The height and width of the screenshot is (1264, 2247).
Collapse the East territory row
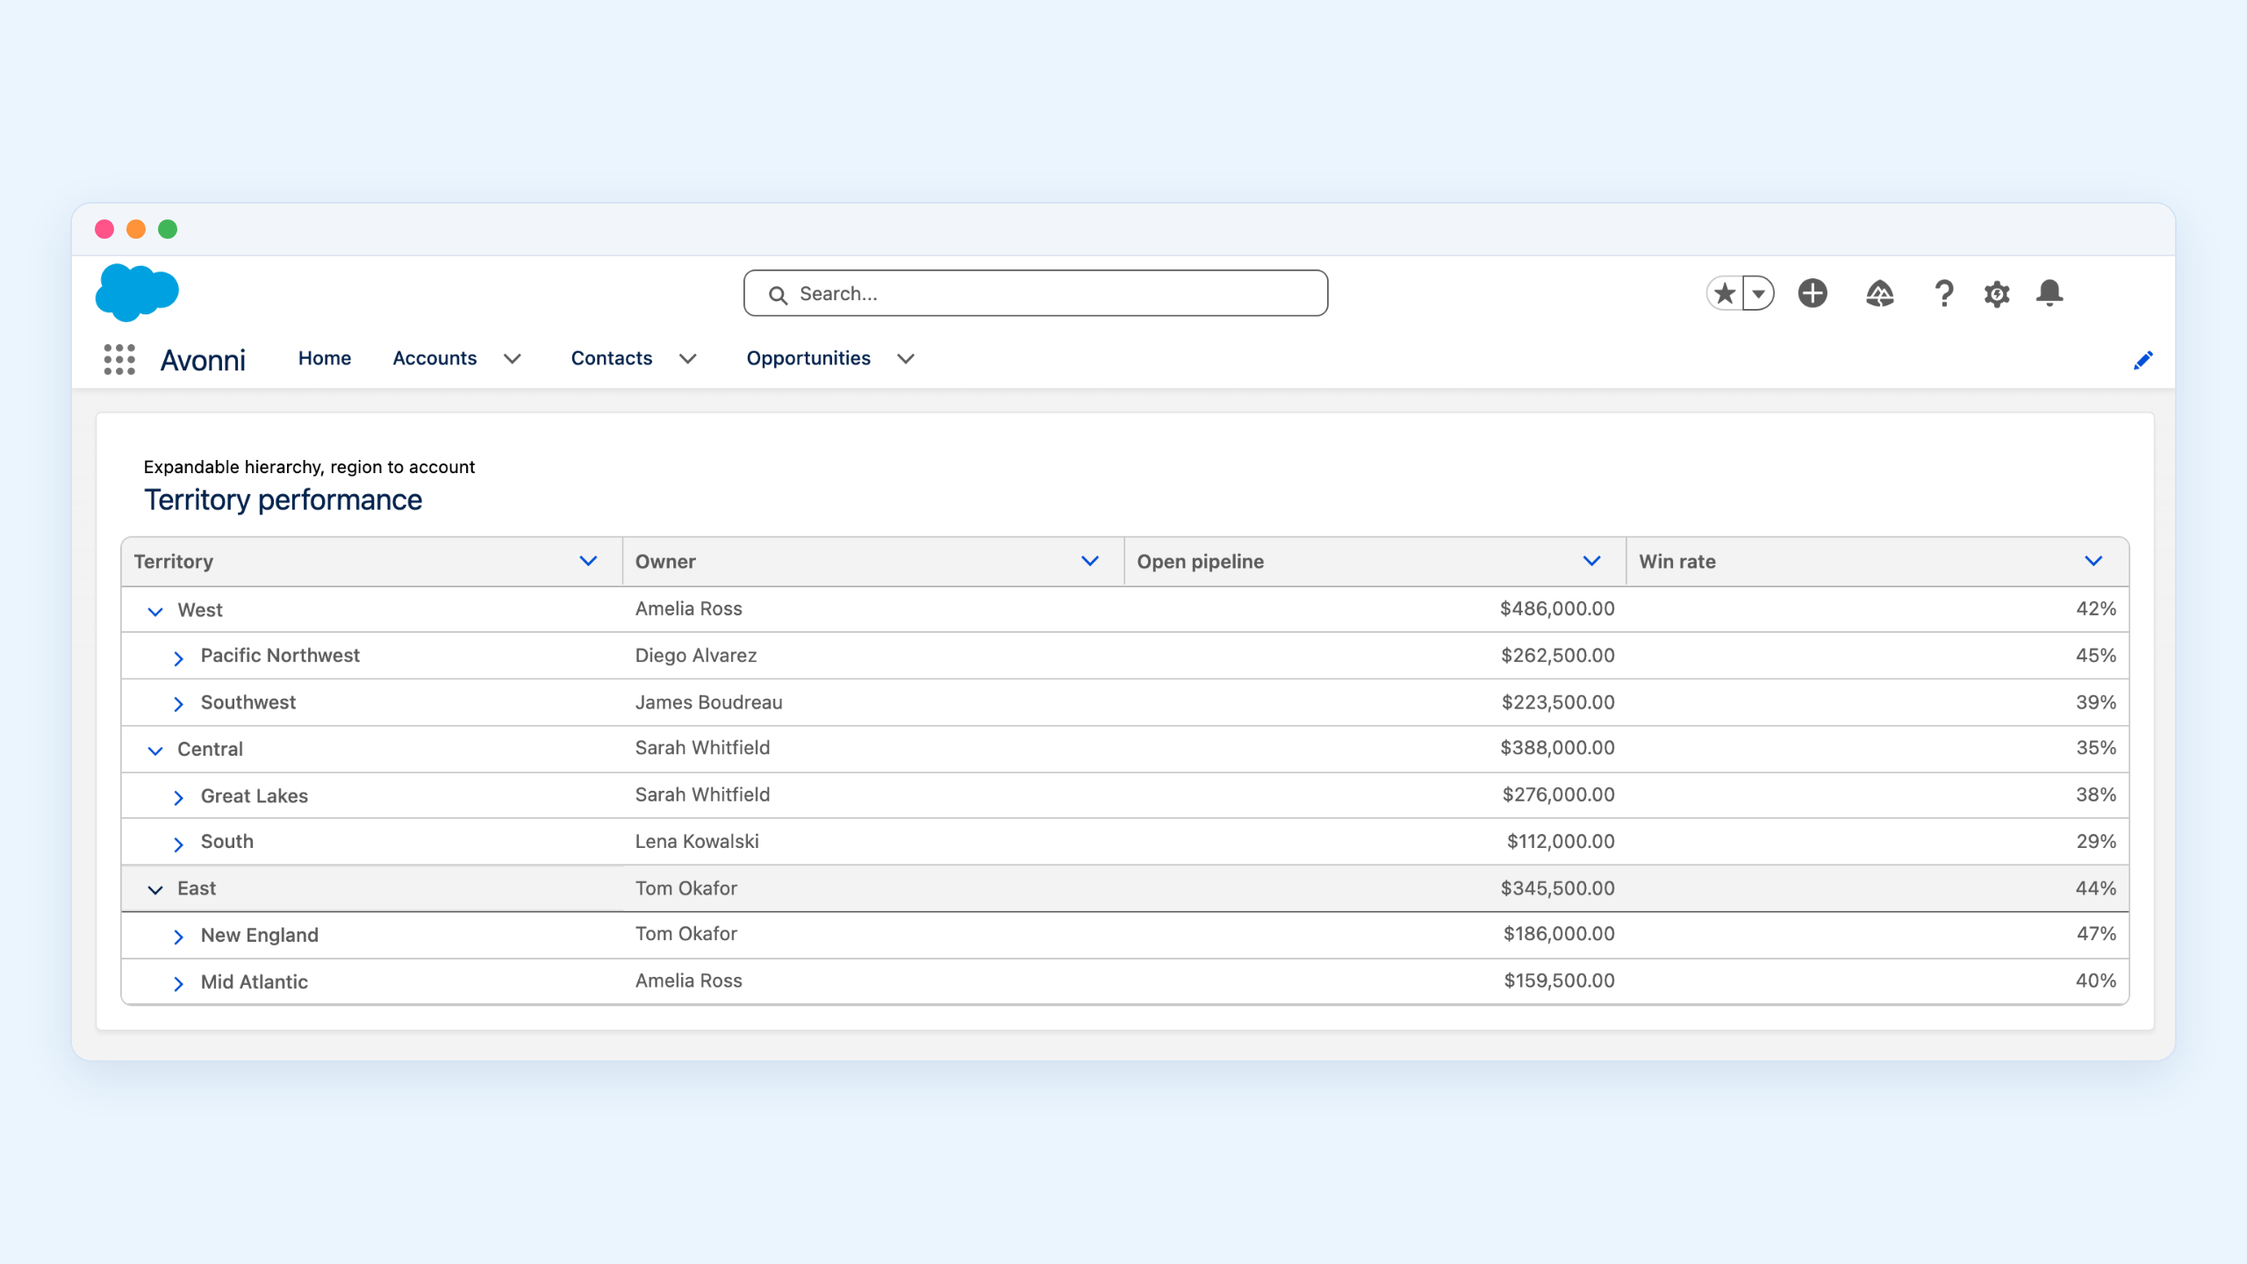click(155, 890)
